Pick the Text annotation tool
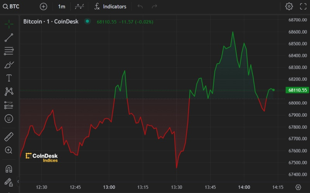 coord(9,78)
